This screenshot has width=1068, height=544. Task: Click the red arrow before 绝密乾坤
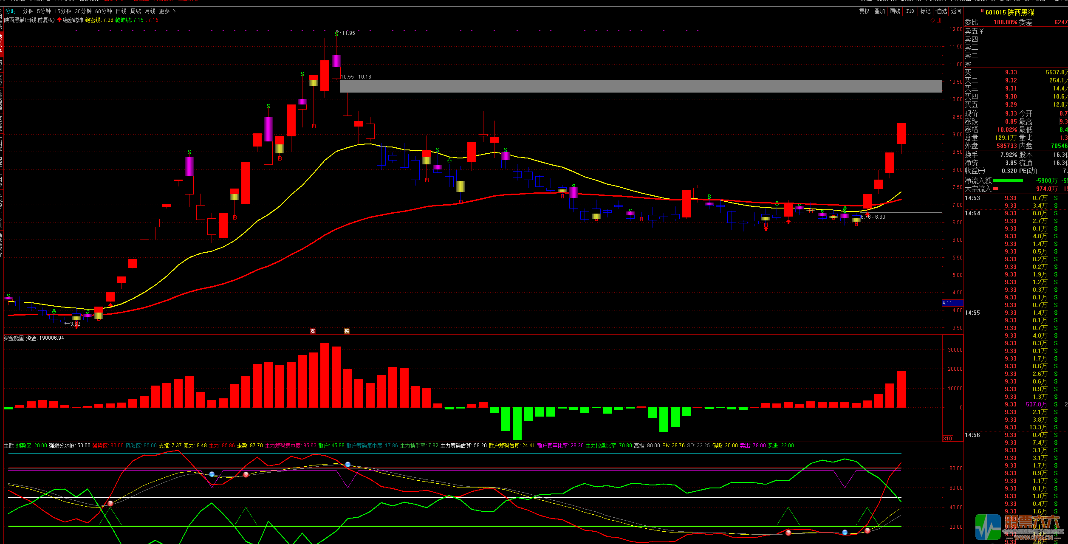click(59, 20)
